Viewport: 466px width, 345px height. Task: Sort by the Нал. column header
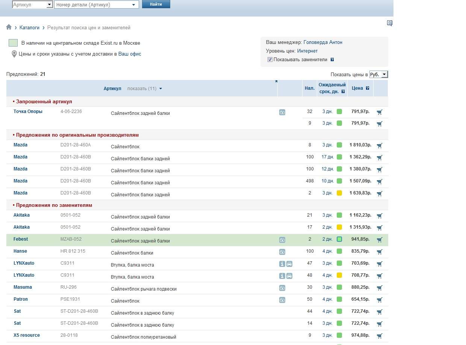(x=310, y=88)
